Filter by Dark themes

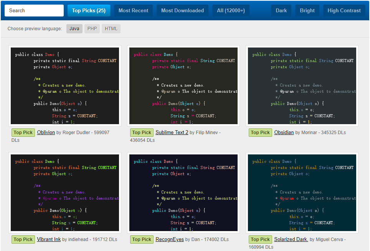tap(281, 11)
